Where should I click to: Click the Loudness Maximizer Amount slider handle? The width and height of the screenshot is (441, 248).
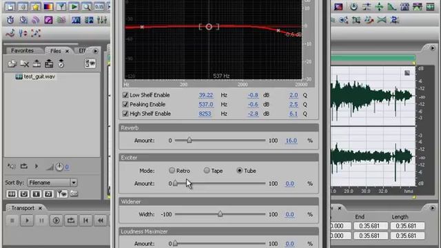click(175, 243)
